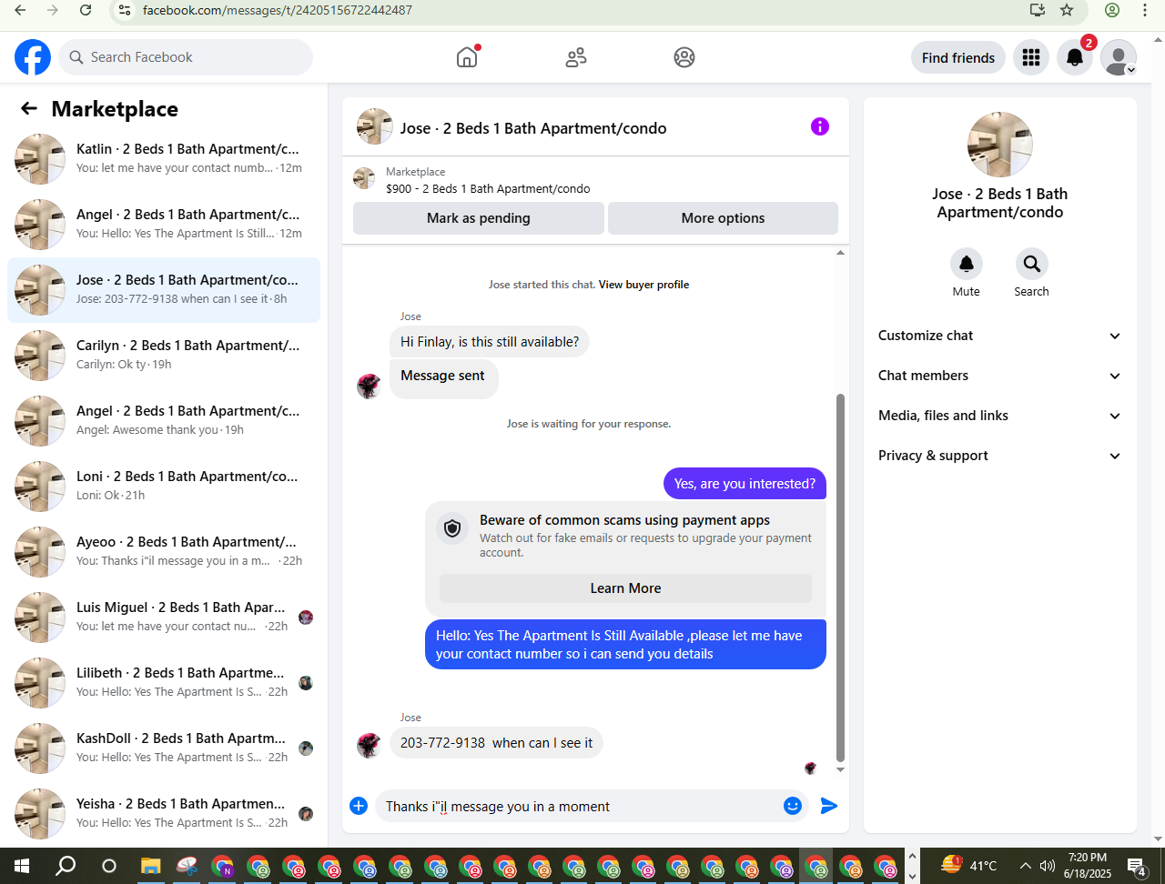Open the notifications bell with 2 badge

[x=1075, y=58]
